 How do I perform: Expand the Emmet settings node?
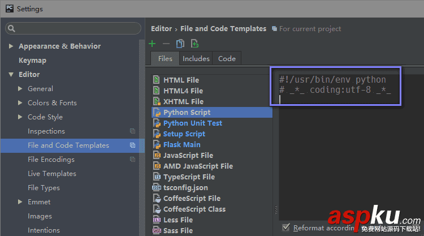(20, 202)
